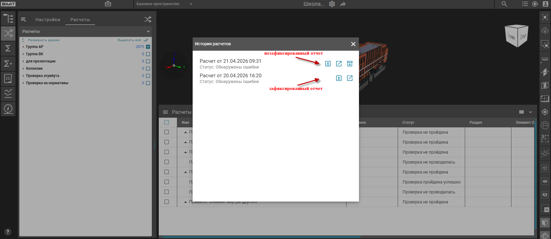Archive the 21.04.2026 calculation report
The image size is (551, 239).
tap(350, 64)
